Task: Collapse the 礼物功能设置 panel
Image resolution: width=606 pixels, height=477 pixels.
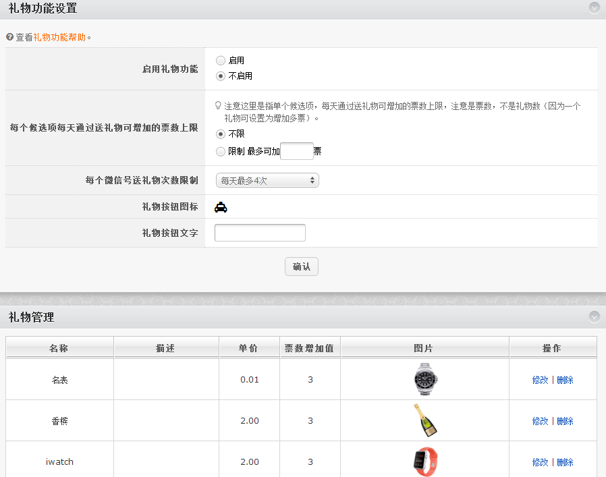Action: (x=594, y=8)
